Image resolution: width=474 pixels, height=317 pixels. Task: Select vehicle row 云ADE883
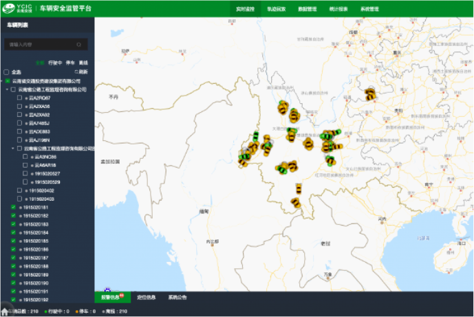pos(40,131)
